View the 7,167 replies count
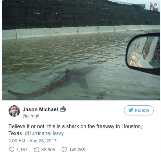This screenshot has height=156, width=161. click(22, 150)
